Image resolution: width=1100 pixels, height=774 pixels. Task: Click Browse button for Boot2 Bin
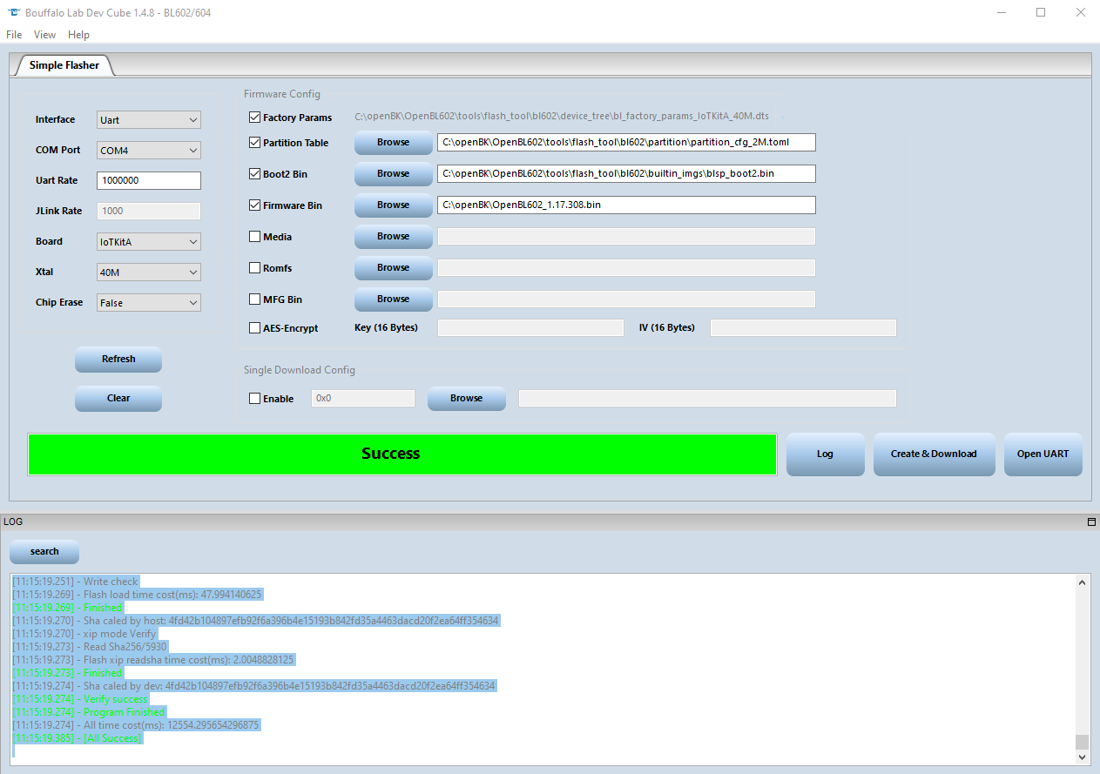(393, 173)
